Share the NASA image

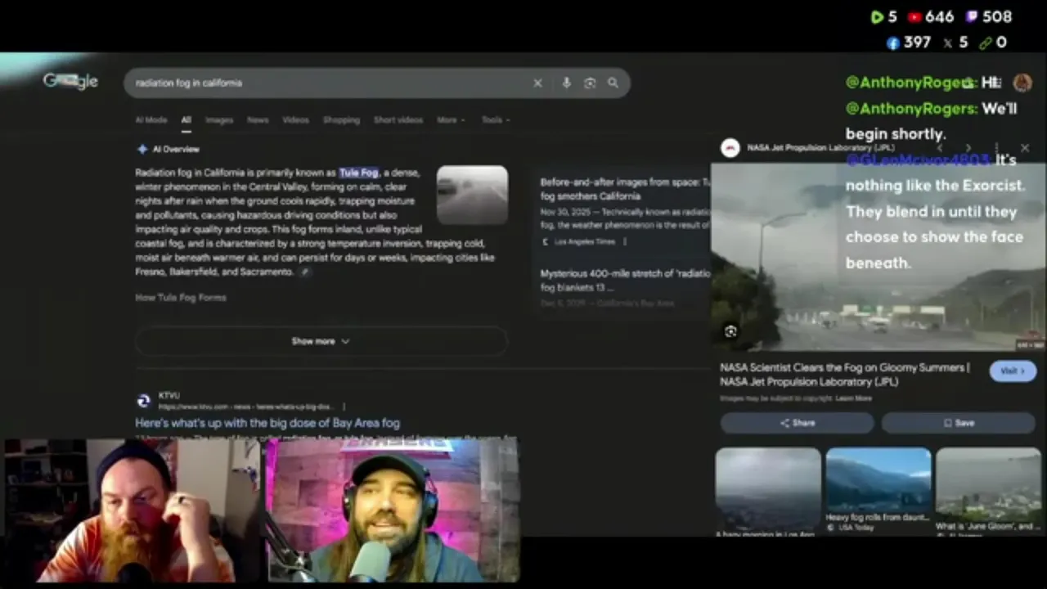coord(797,423)
